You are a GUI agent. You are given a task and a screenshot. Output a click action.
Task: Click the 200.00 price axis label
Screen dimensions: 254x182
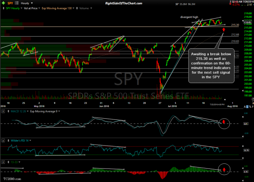[248, 83]
